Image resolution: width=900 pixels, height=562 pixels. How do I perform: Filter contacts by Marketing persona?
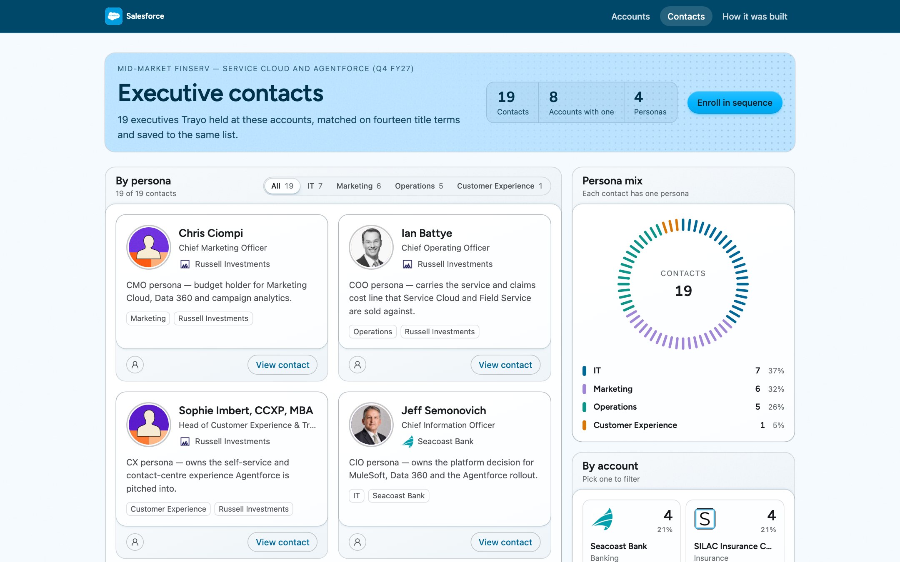coord(359,186)
